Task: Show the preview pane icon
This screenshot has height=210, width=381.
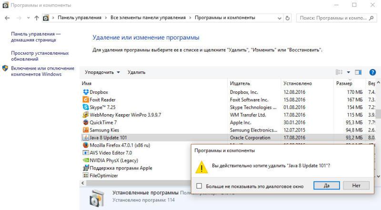Action: [358, 72]
